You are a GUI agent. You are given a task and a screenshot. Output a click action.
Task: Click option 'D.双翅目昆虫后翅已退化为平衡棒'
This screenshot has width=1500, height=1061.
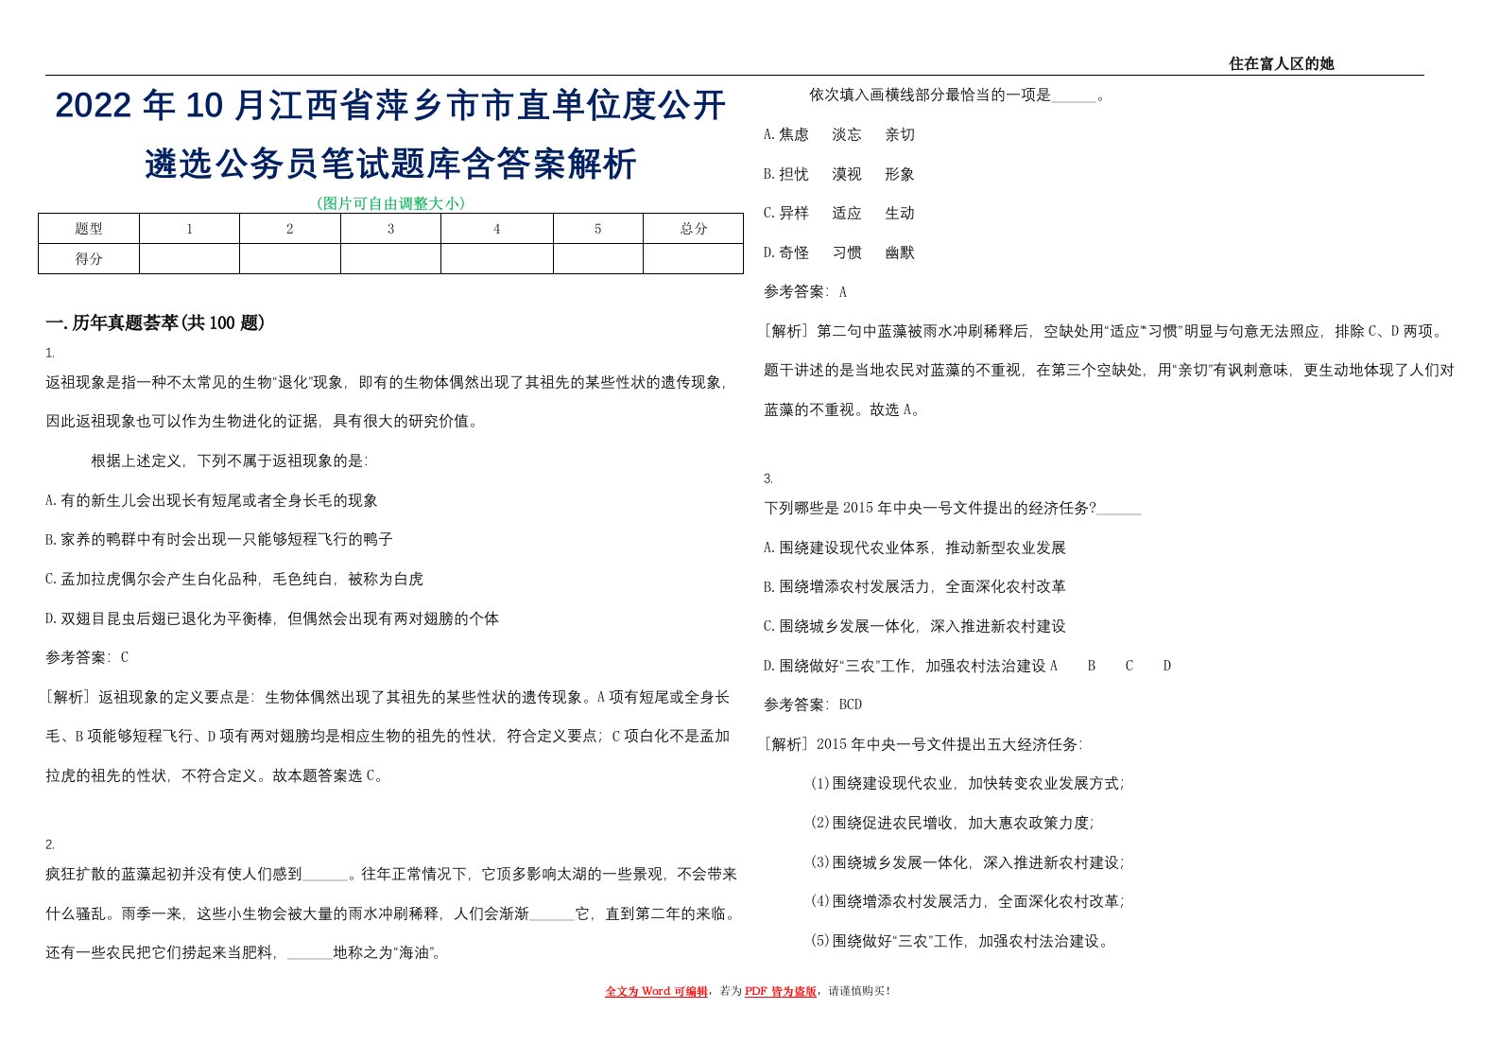[159, 618]
